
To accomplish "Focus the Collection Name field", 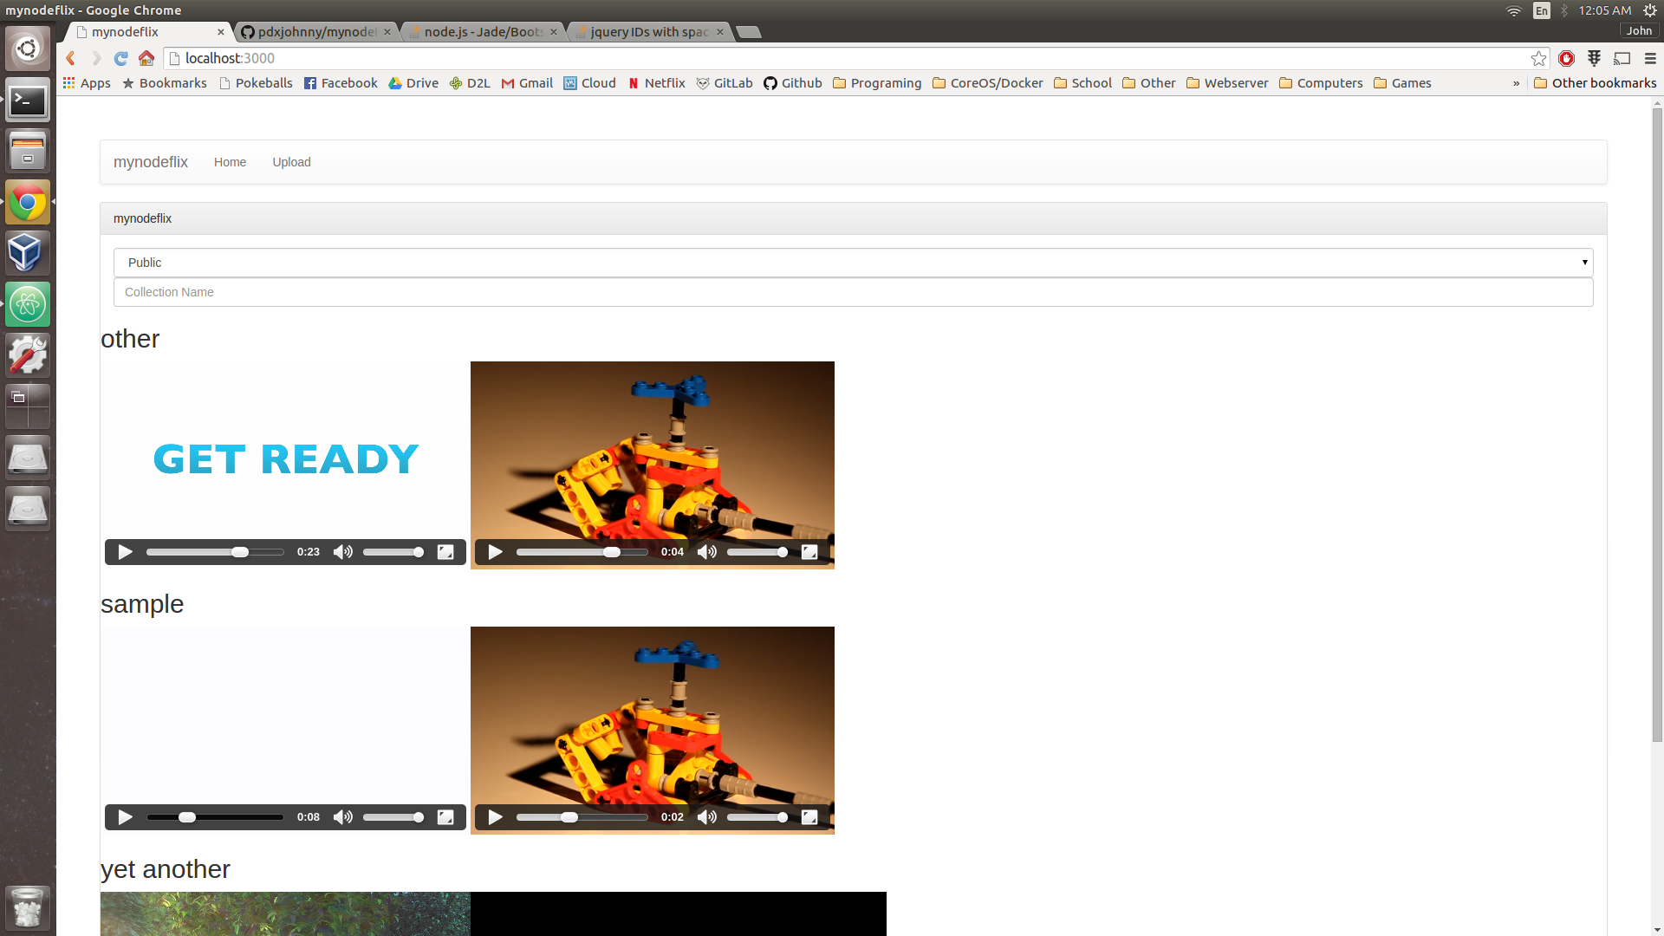I will [x=853, y=292].
